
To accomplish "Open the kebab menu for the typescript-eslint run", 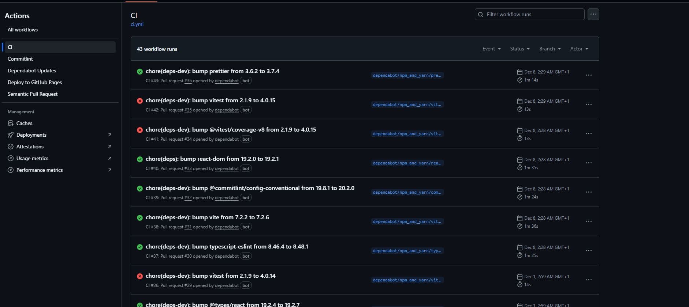I will [x=588, y=251].
